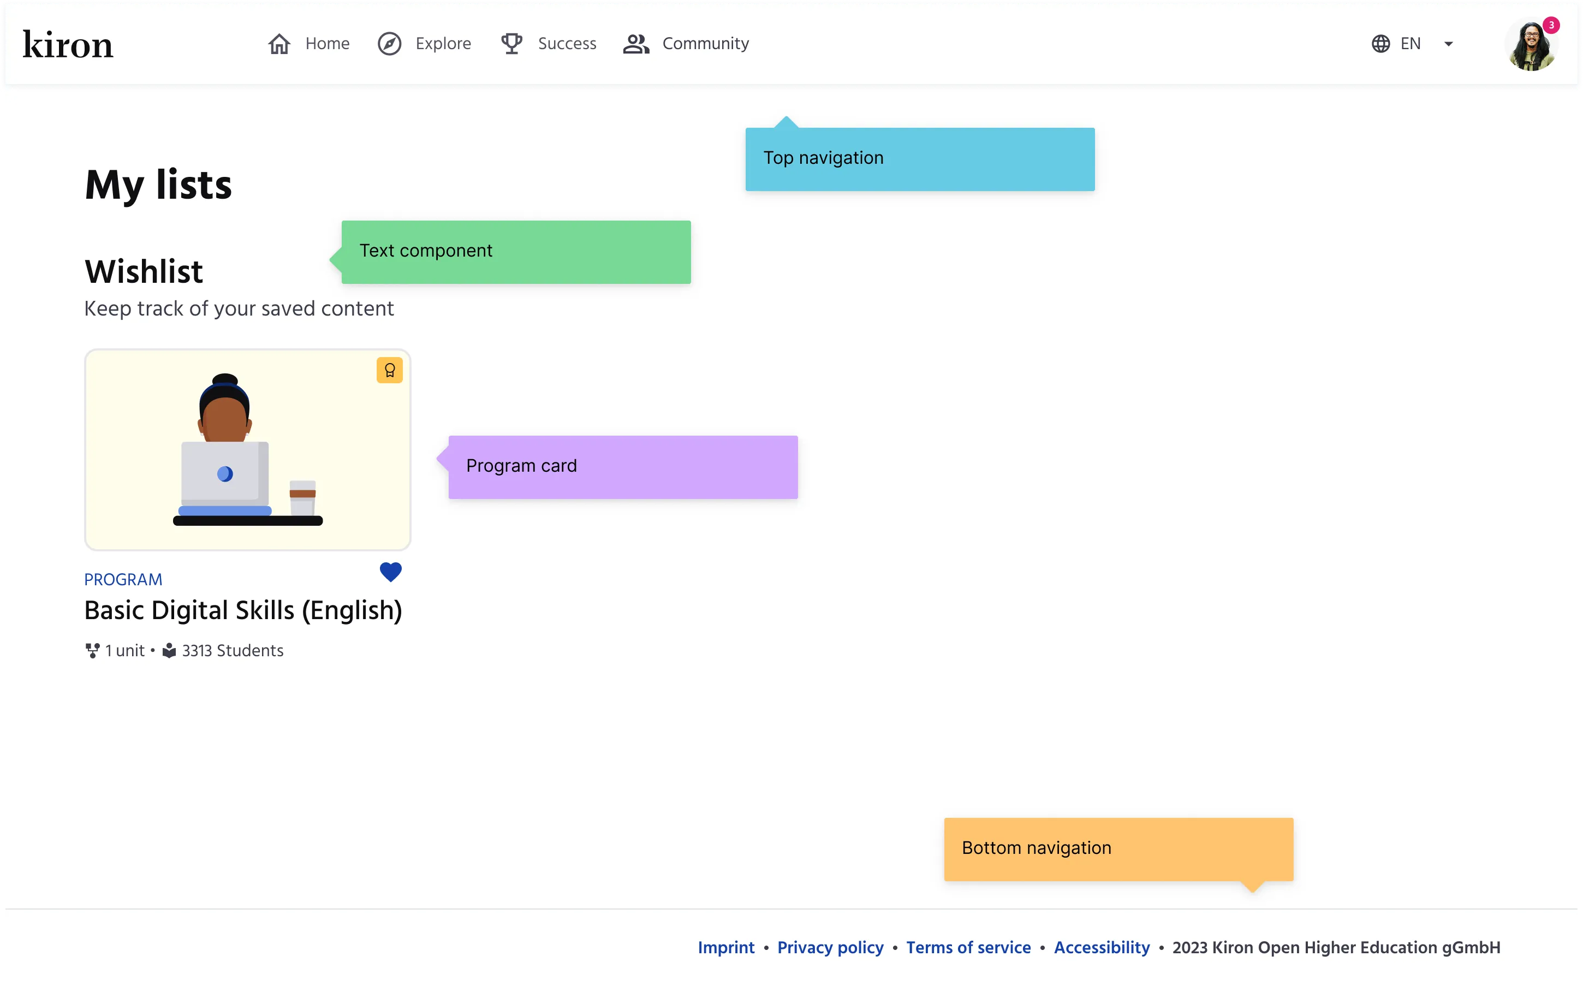Click the globe language icon

coord(1381,43)
